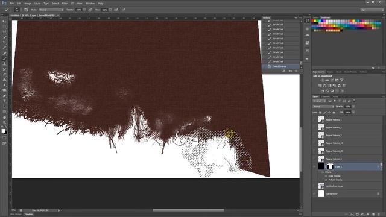This screenshot has height=217, width=386.
Task: Open layer blend mode dropdown
Action: pos(323,107)
